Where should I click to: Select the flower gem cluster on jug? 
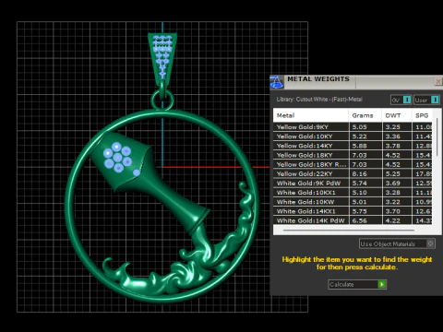point(118,157)
